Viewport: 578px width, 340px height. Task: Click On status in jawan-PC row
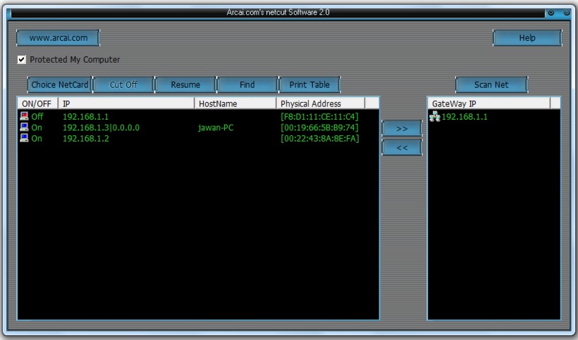pyautogui.click(x=37, y=127)
